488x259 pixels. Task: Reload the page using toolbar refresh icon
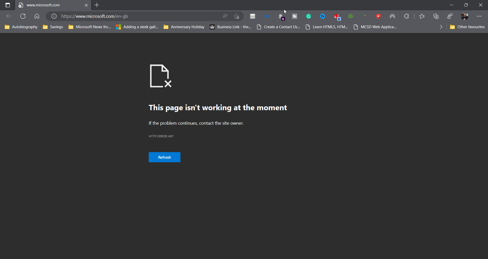23,16
